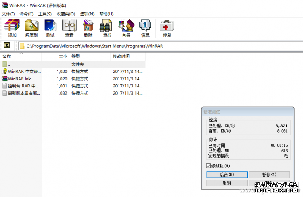Image resolution: width=303 pixels, height=197 pixels.
Task: Click 快捷方式 type in WinRAR.lnk row
Action: [x=80, y=79]
